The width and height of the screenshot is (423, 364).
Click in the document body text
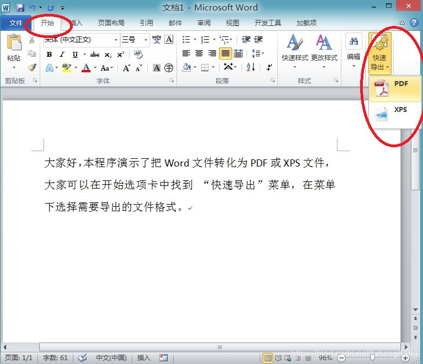[x=189, y=185]
